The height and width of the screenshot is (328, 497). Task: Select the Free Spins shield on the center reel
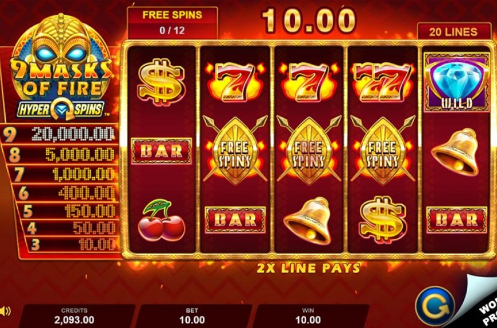[308, 151]
